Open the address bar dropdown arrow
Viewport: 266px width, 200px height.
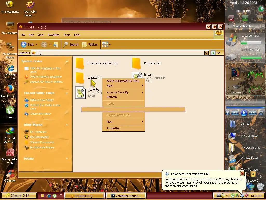point(206,53)
